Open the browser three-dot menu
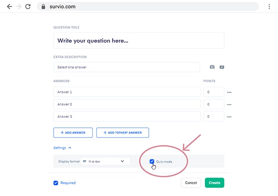Viewport: 278px width, 196px height. pyautogui.click(x=269, y=7)
